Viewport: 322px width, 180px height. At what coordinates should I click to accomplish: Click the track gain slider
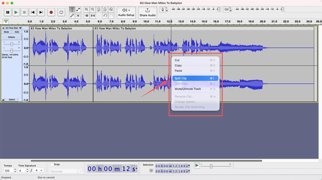pos(12,44)
